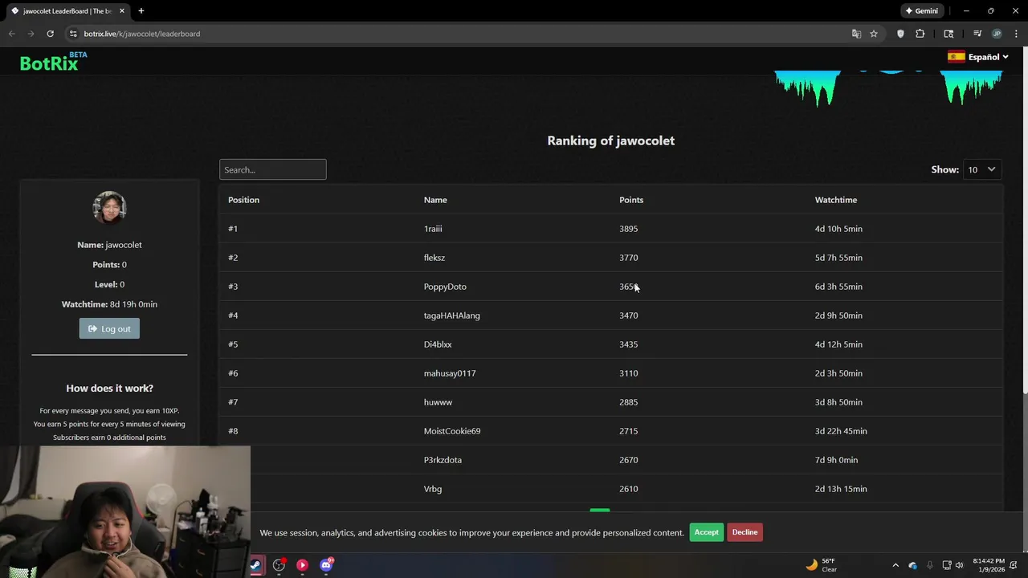Open Steam from the taskbar
Image resolution: width=1028 pixels, height=578 pixels.
[255, 565]
